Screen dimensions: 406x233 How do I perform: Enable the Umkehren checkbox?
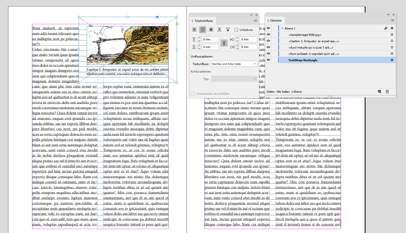click(x=236, y=30)
